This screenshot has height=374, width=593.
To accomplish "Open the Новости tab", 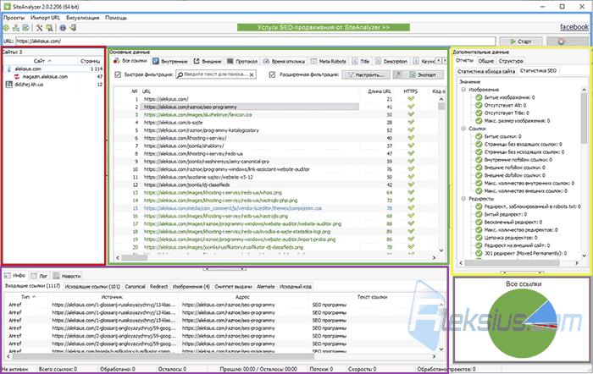I will coord(67,276).
